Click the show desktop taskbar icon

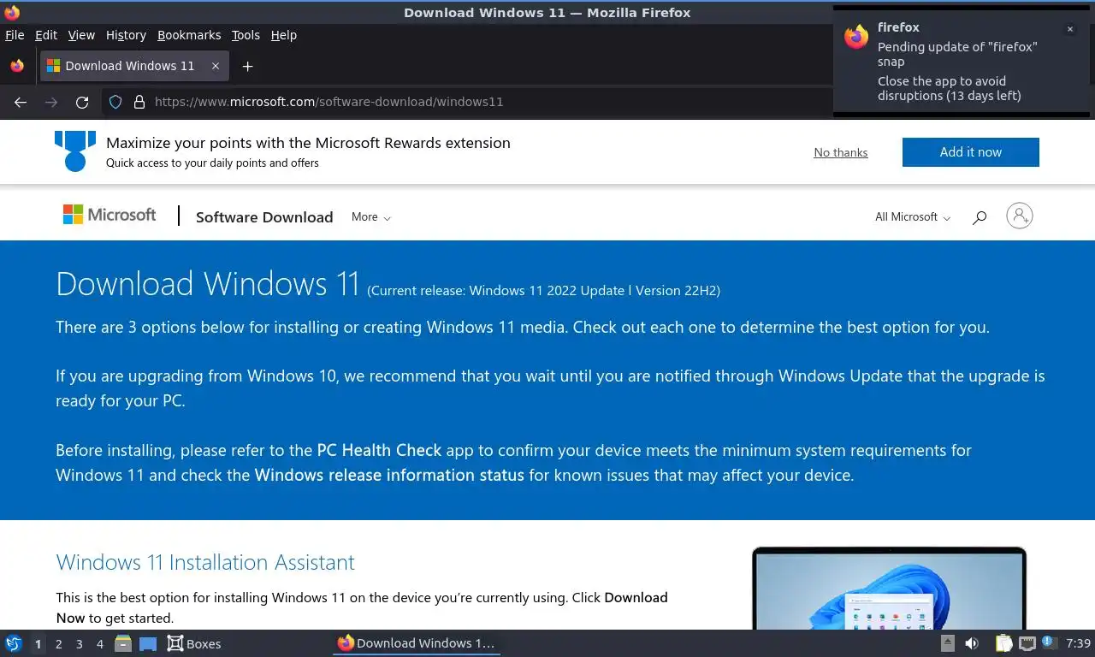click(148, 643)
